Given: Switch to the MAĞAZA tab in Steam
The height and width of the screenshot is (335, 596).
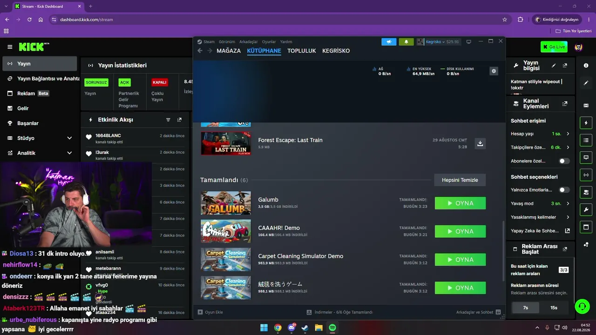Looking at the screenshot, I should [229, 51].
